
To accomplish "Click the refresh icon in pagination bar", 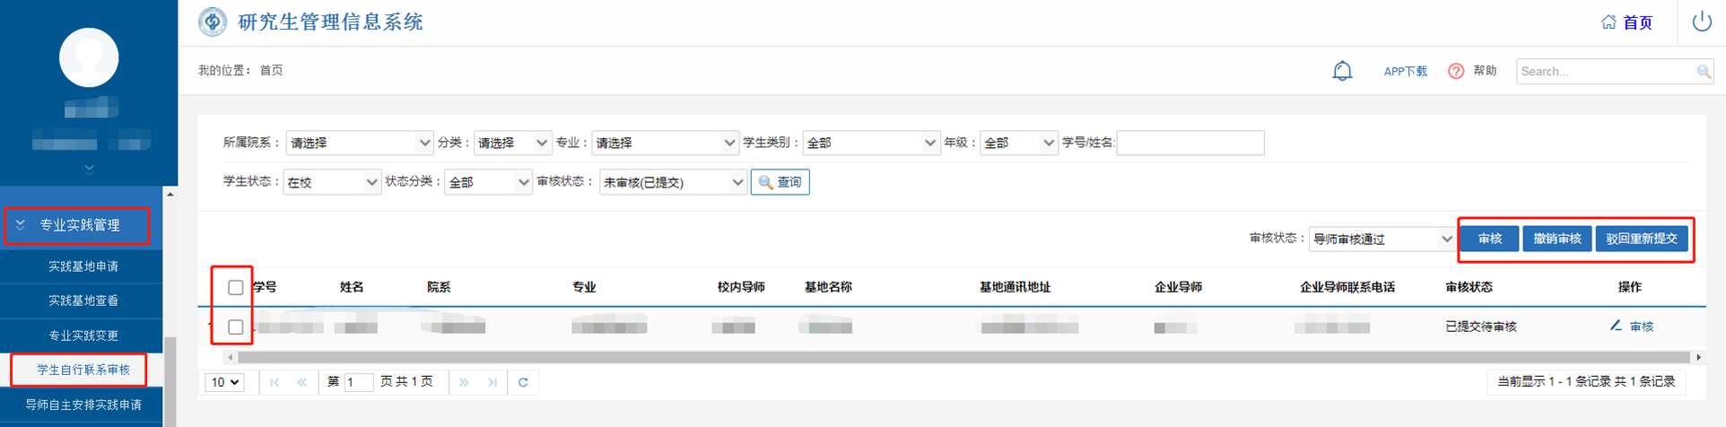I will (523, 382).
